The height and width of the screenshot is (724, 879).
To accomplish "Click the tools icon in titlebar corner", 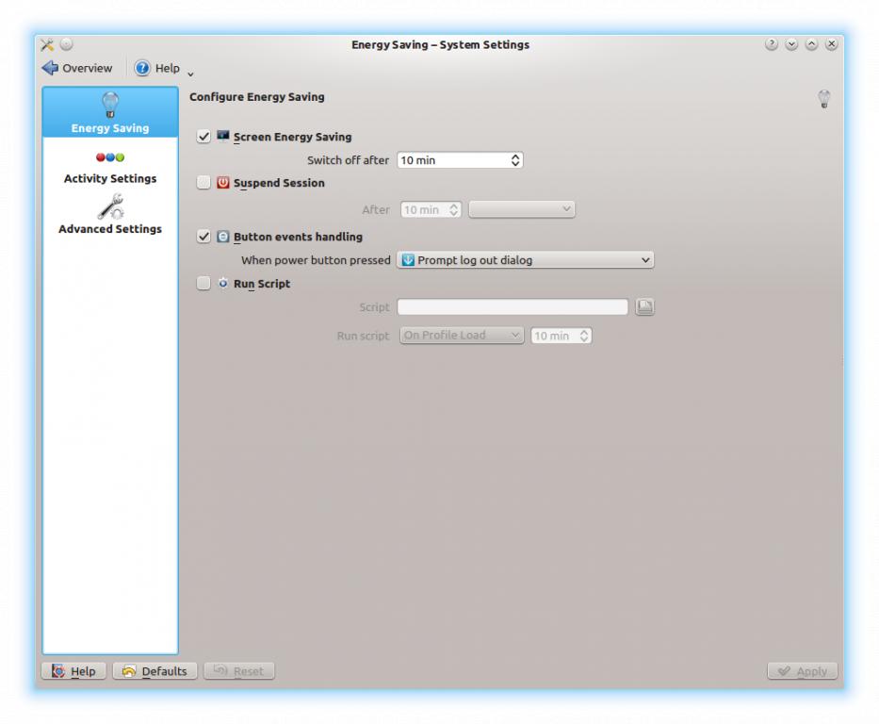I will coord(47,44).
